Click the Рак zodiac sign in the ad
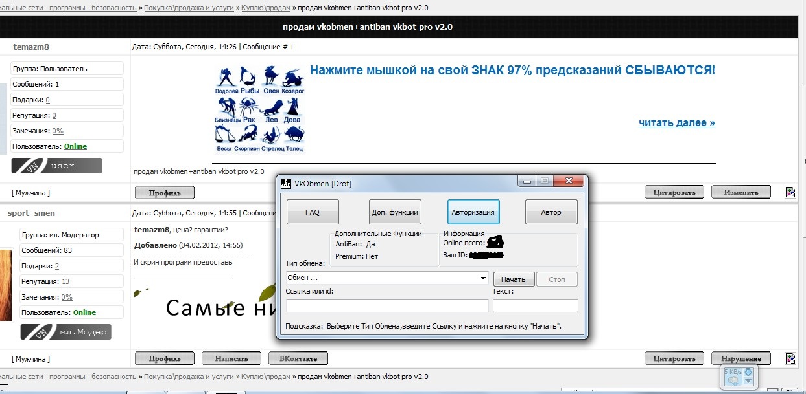This screenshot has height=394, width=806. tap(250, 110)
